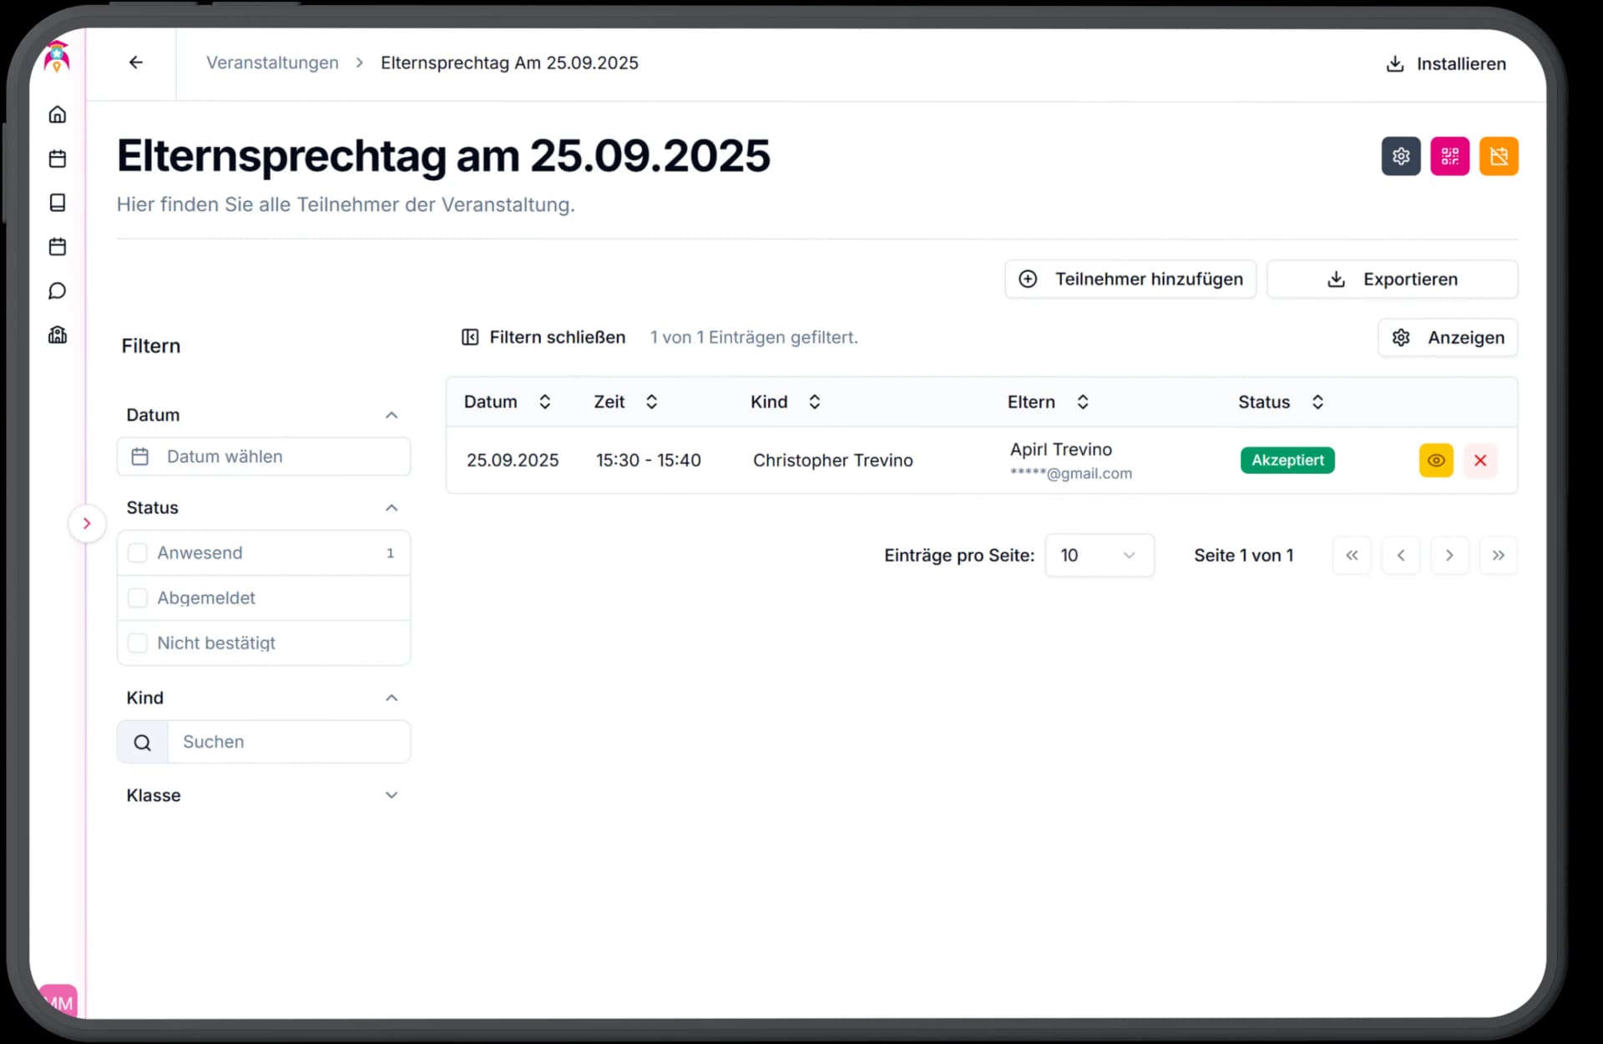The width and height of the screenshot is (1603, 1044).
Task: Open the calendar section from the sidebar
Action: click(57, 159)
